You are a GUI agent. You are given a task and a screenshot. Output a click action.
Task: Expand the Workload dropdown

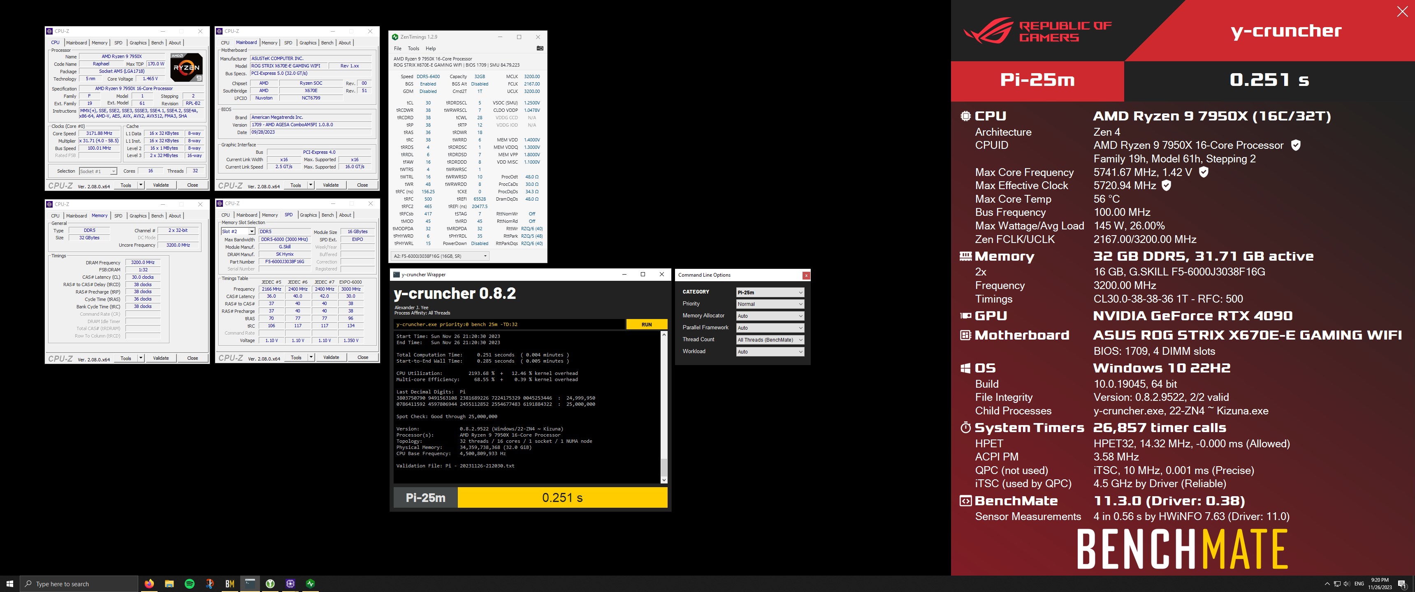(770, 352)
